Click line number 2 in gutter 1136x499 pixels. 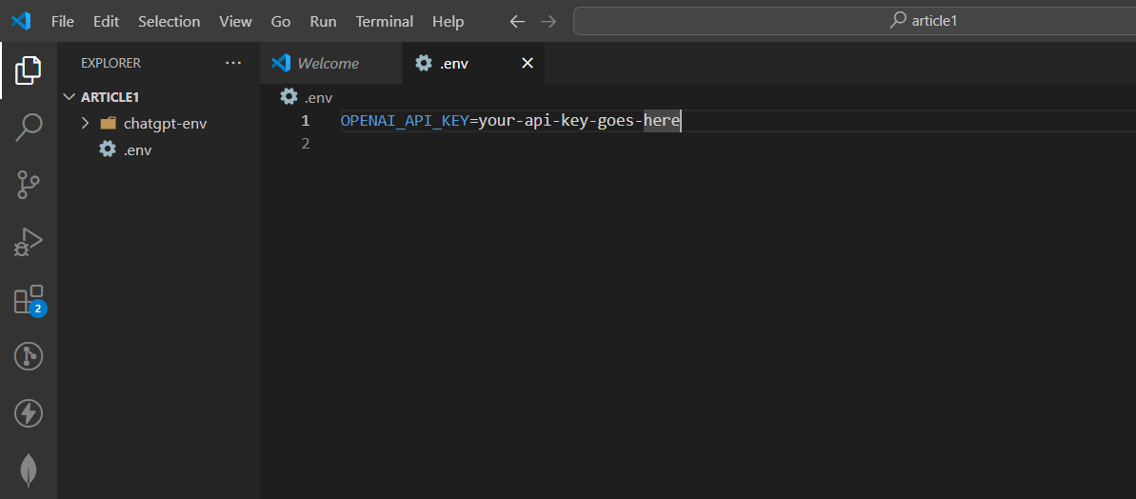(306, 144)
